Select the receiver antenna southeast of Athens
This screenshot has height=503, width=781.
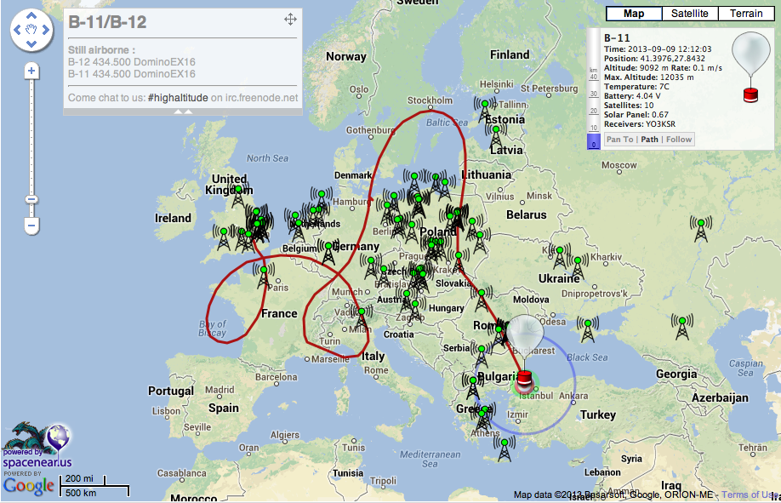505,449
